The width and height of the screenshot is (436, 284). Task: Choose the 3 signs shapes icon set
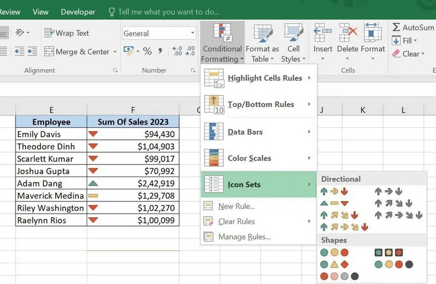[x=334, y=264]
